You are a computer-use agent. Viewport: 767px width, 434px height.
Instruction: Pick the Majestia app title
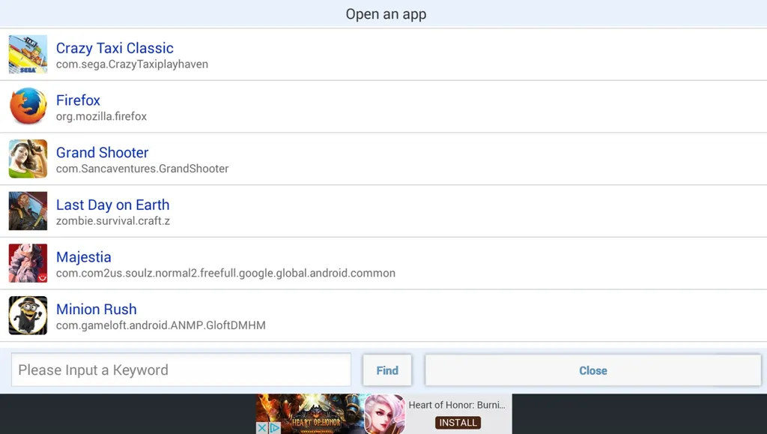tap(84, 257)
